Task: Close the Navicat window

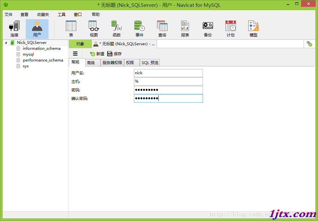Action: (308, 4)
